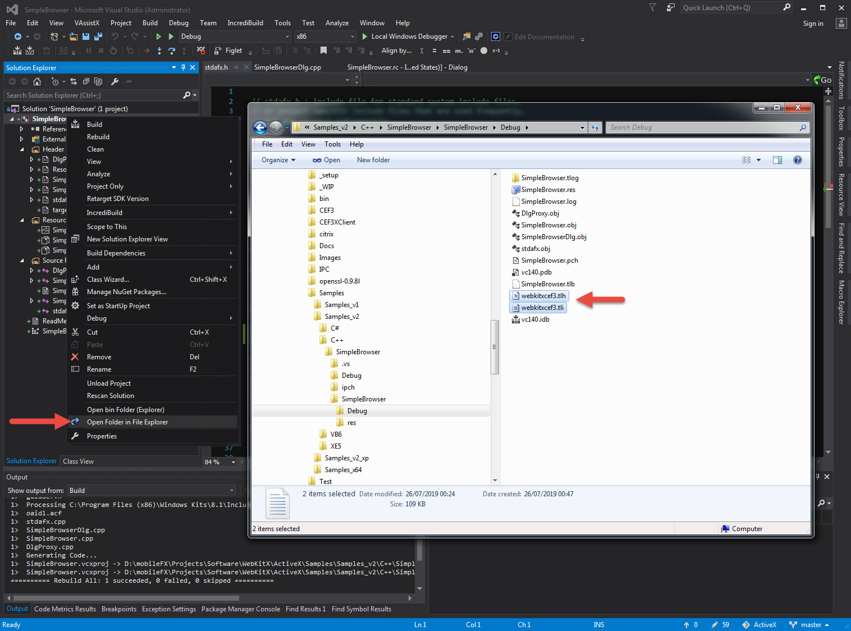This screenshot has width=851, height=631.
Task: Open the master git branch selector
Action: pos(809,625)
